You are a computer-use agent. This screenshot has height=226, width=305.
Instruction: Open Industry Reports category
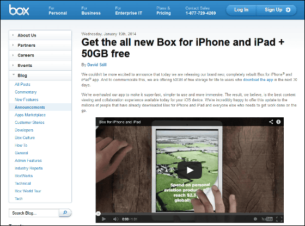click(x=28, y=168)
